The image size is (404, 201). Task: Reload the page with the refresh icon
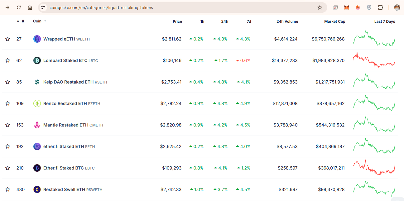(19, 7)
